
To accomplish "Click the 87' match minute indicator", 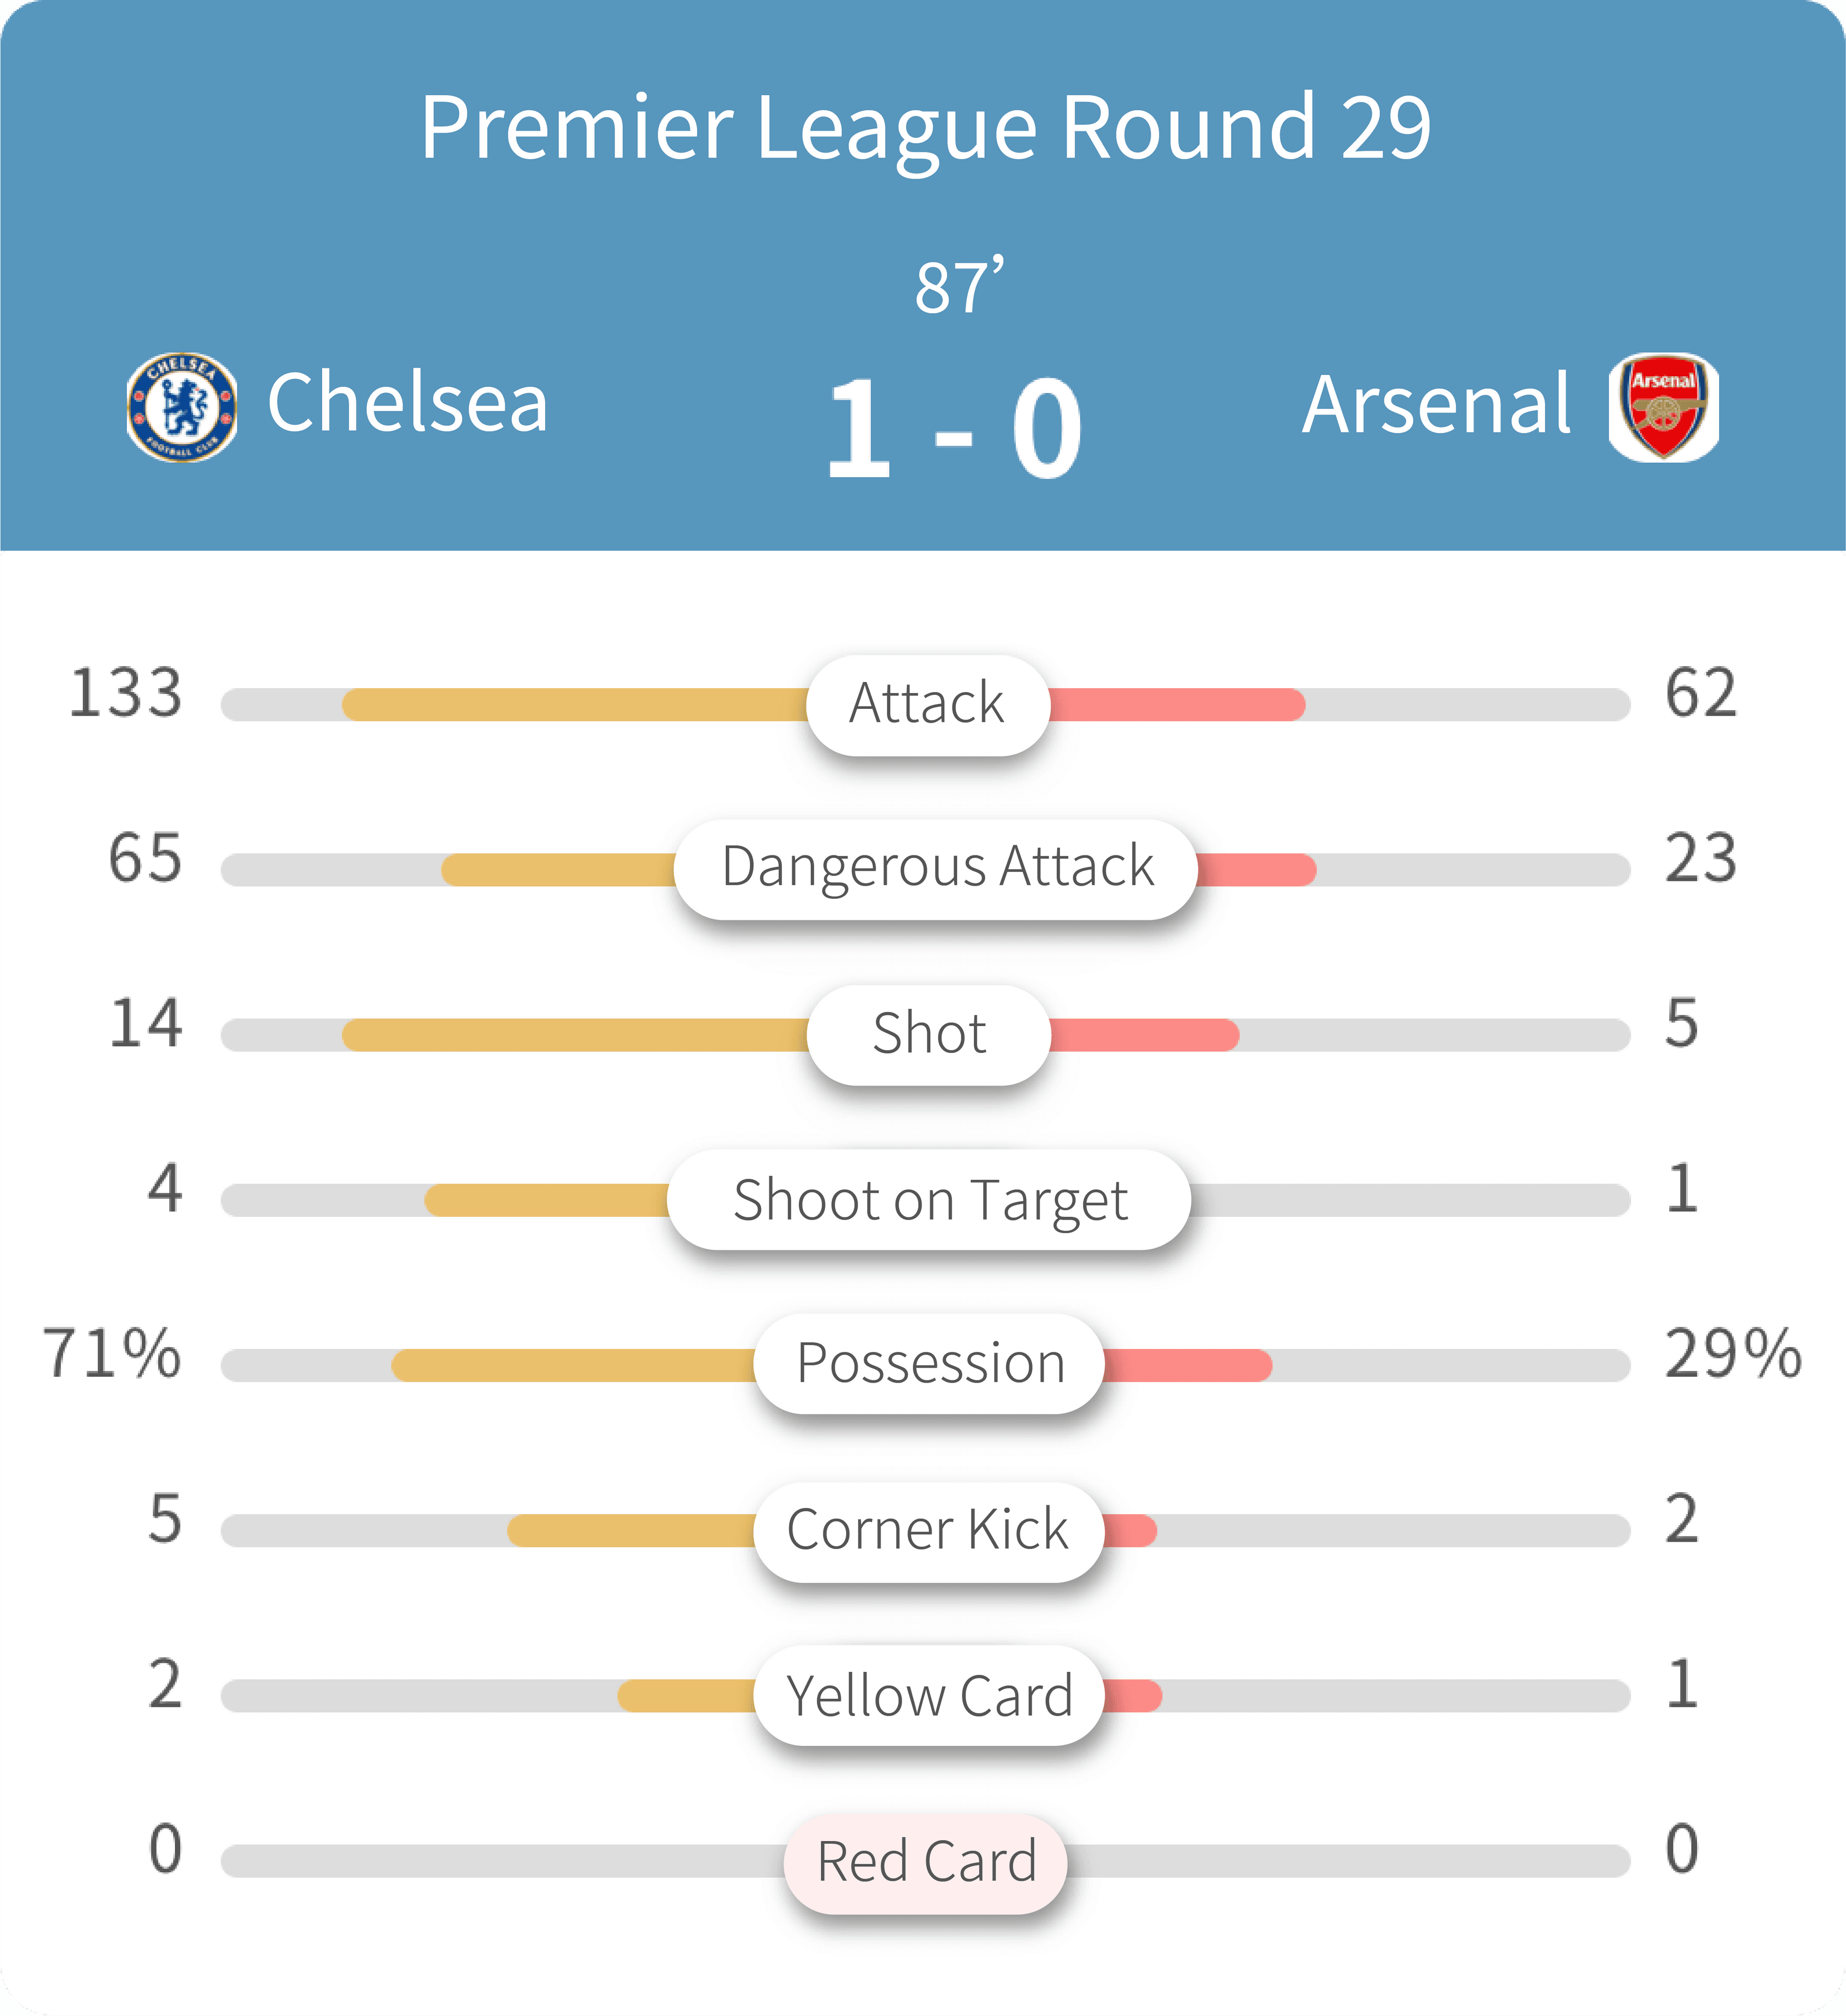I will pos(959,288).
